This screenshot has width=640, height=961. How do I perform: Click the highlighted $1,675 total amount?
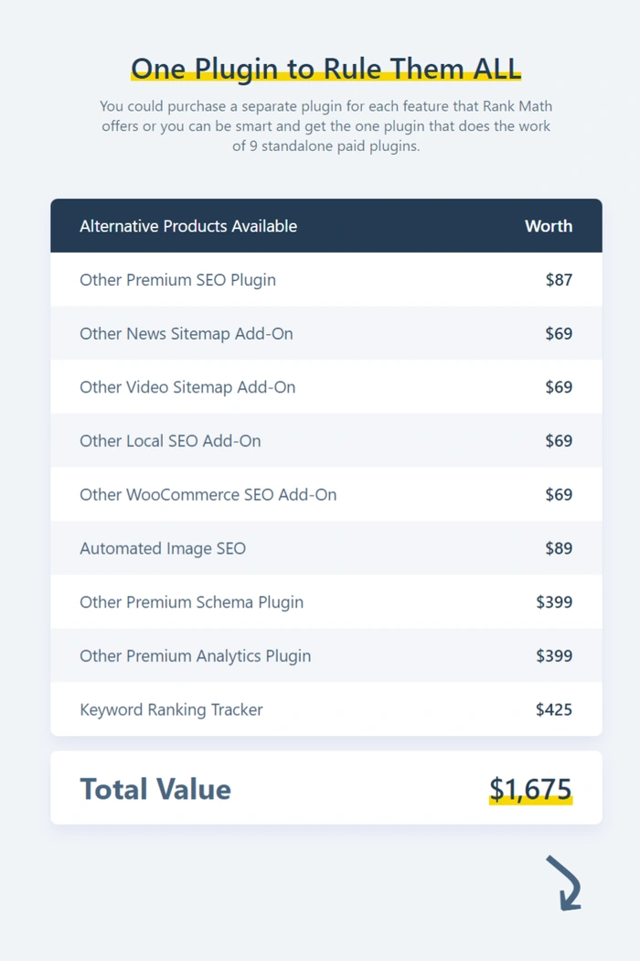(530, 789)
